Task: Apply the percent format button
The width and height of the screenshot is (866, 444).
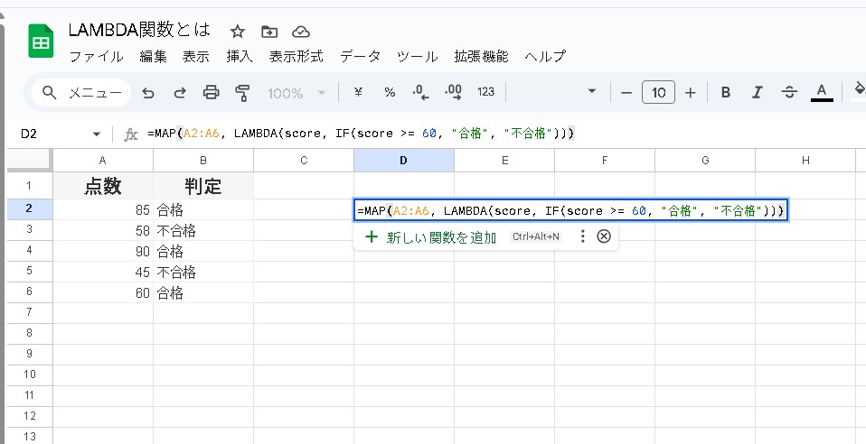Action: tap(390, 92)
